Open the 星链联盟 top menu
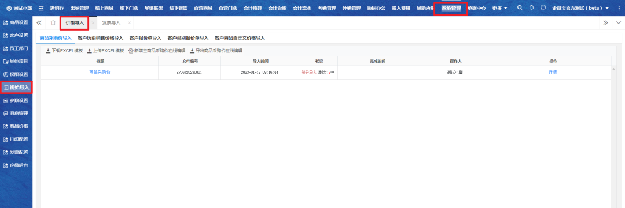The image size is (625, 208). tap(153, 8)
